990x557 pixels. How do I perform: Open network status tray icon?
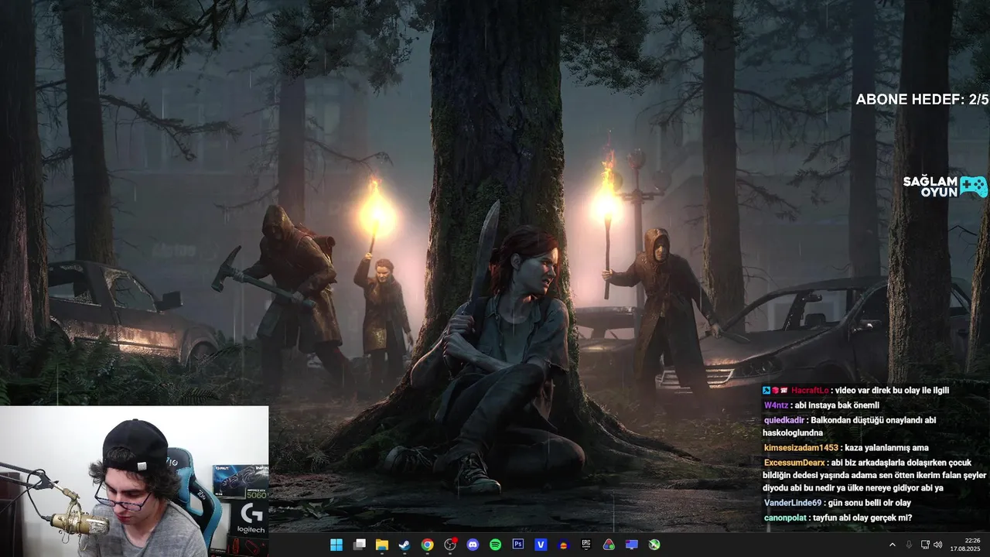click(925, 545)
